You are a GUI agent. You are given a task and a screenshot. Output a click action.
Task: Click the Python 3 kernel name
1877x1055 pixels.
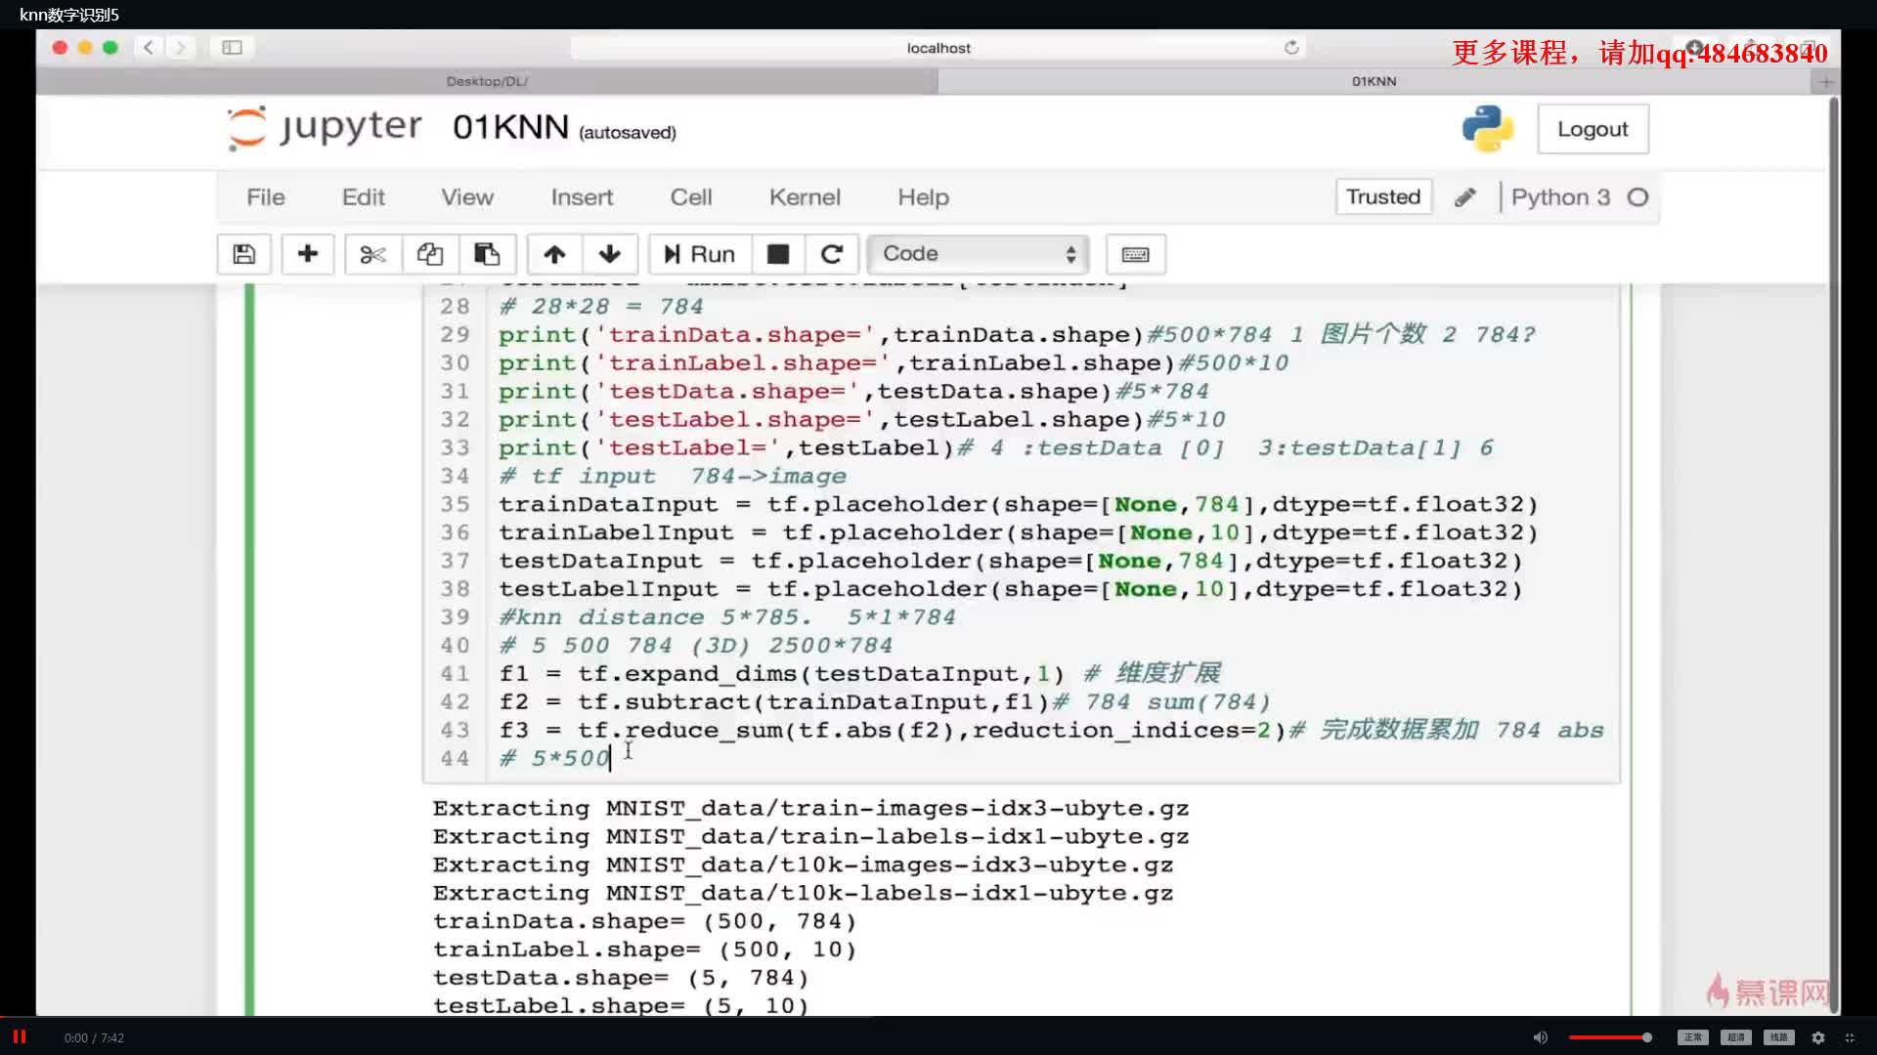coord(1560,197)
